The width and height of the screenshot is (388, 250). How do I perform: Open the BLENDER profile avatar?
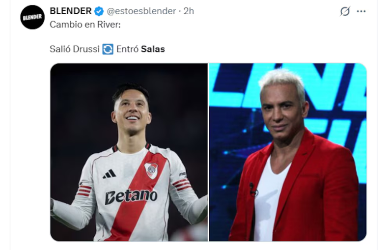click(32, 17)
